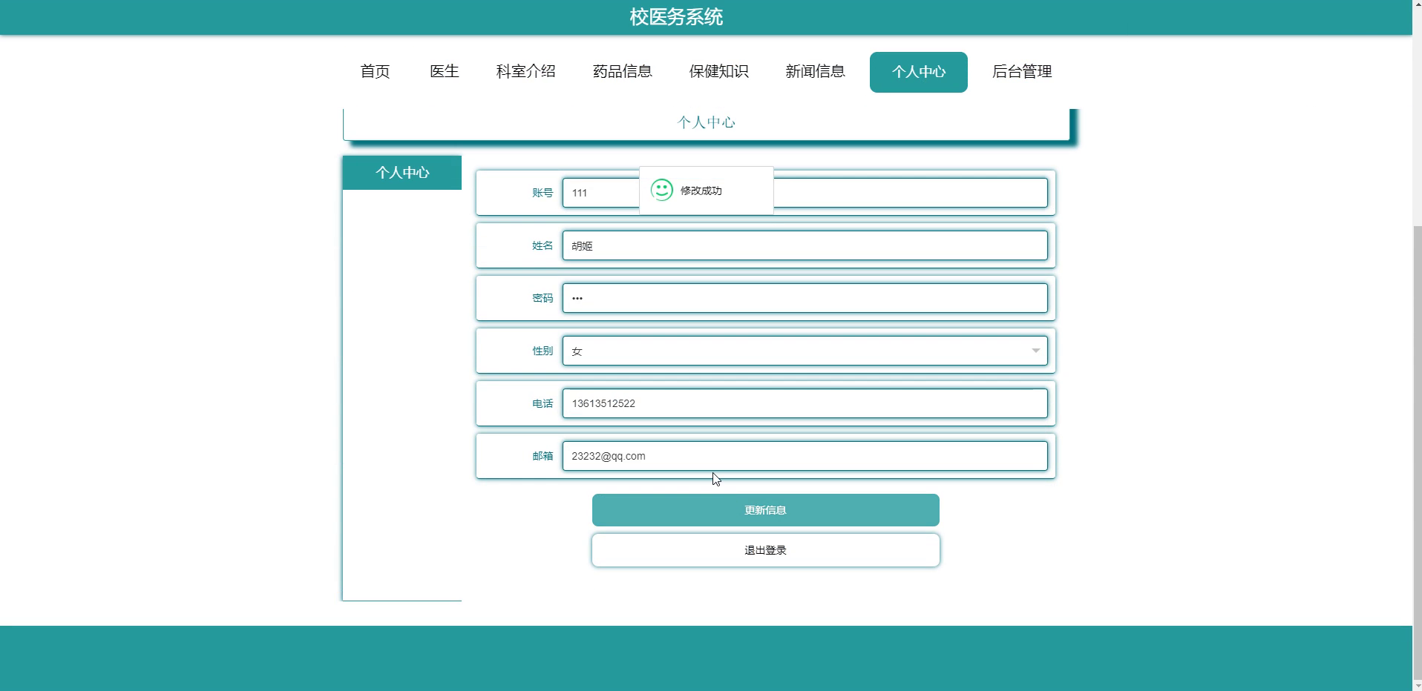Go to the 医生 page
1422x691 pixels.
click(x=445, y=72)
